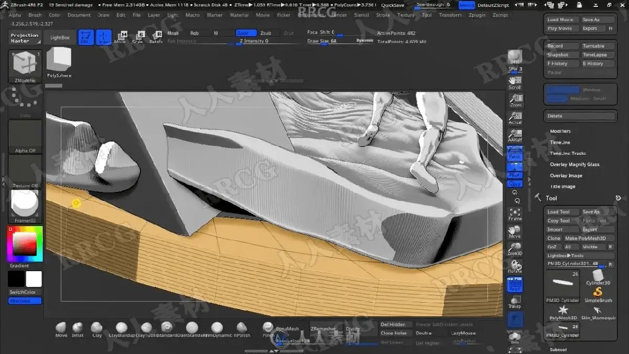Toggle Perspective (Persp) view
This screenshot has width=629, height=354.
click(515, 155)
